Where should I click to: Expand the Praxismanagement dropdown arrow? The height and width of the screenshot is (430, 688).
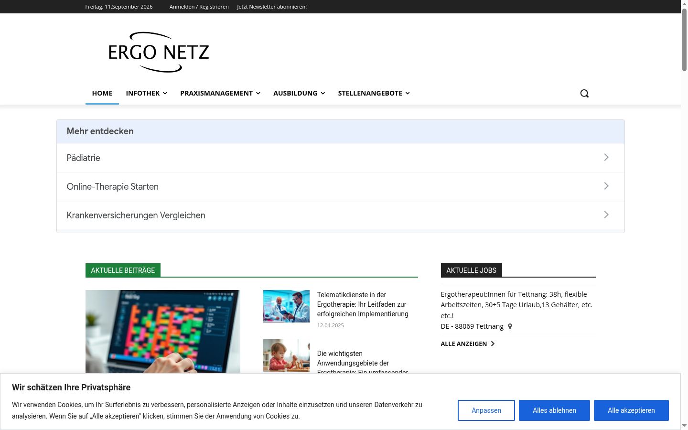(258, 93)
